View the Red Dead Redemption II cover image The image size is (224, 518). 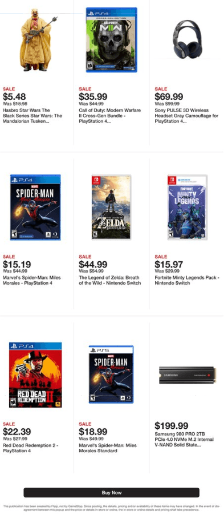coord(35,374)
